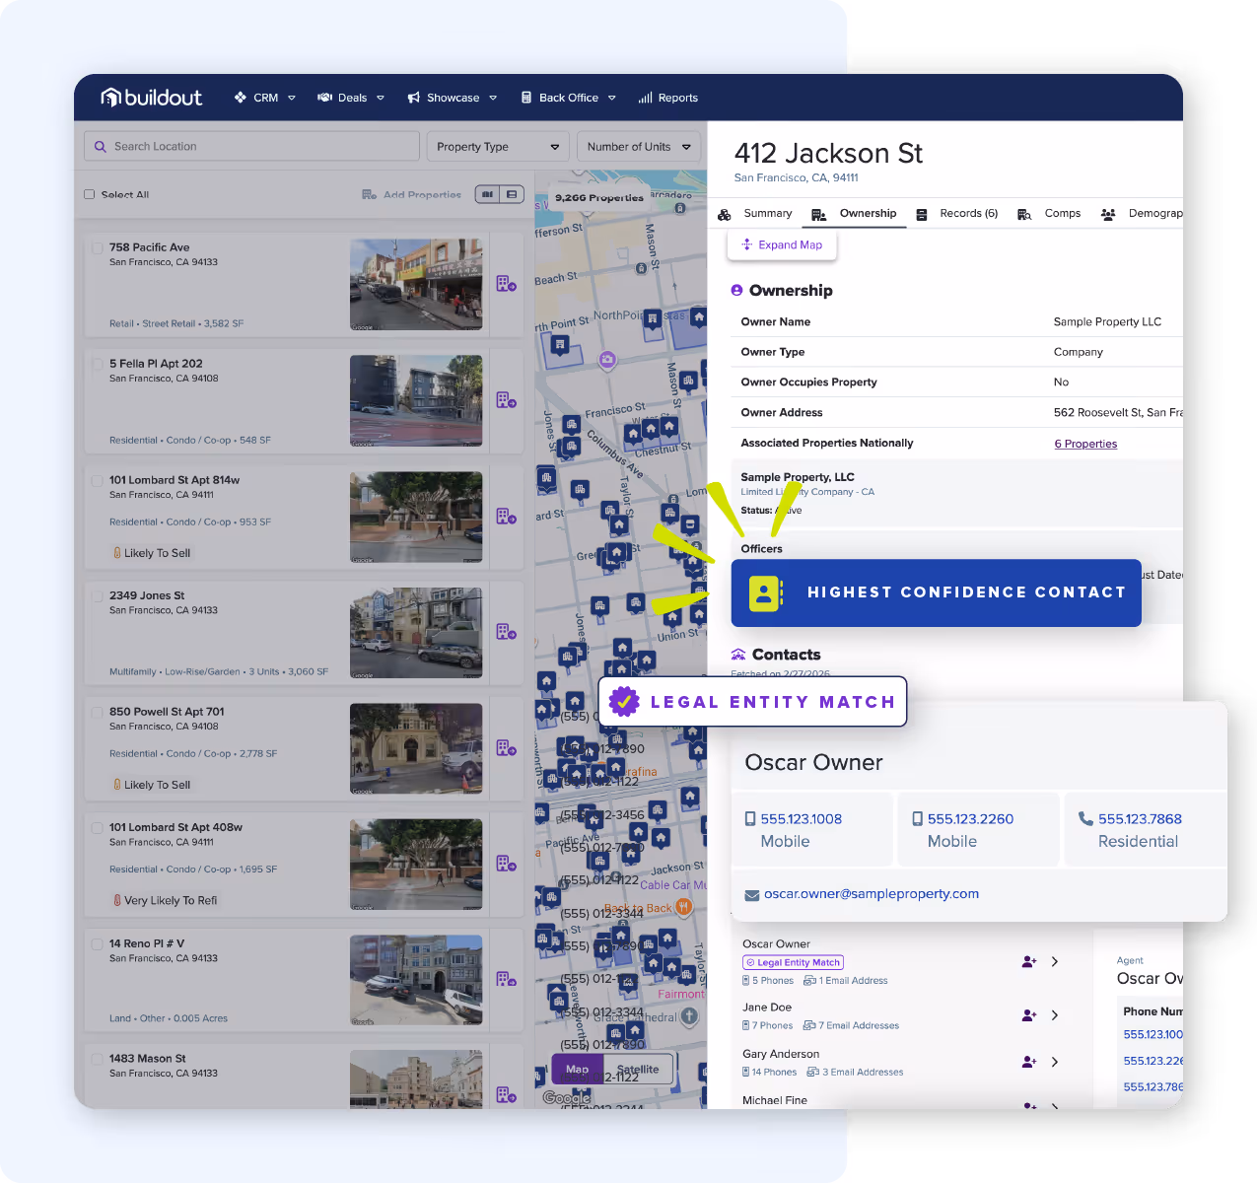Select the magnifier icon in Search Location
Image resolution: width=1257 pixels, height=1183 pixels.
pos(101,146)
